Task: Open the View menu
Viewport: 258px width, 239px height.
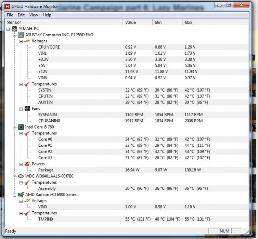Action: (x=34, y=15)
